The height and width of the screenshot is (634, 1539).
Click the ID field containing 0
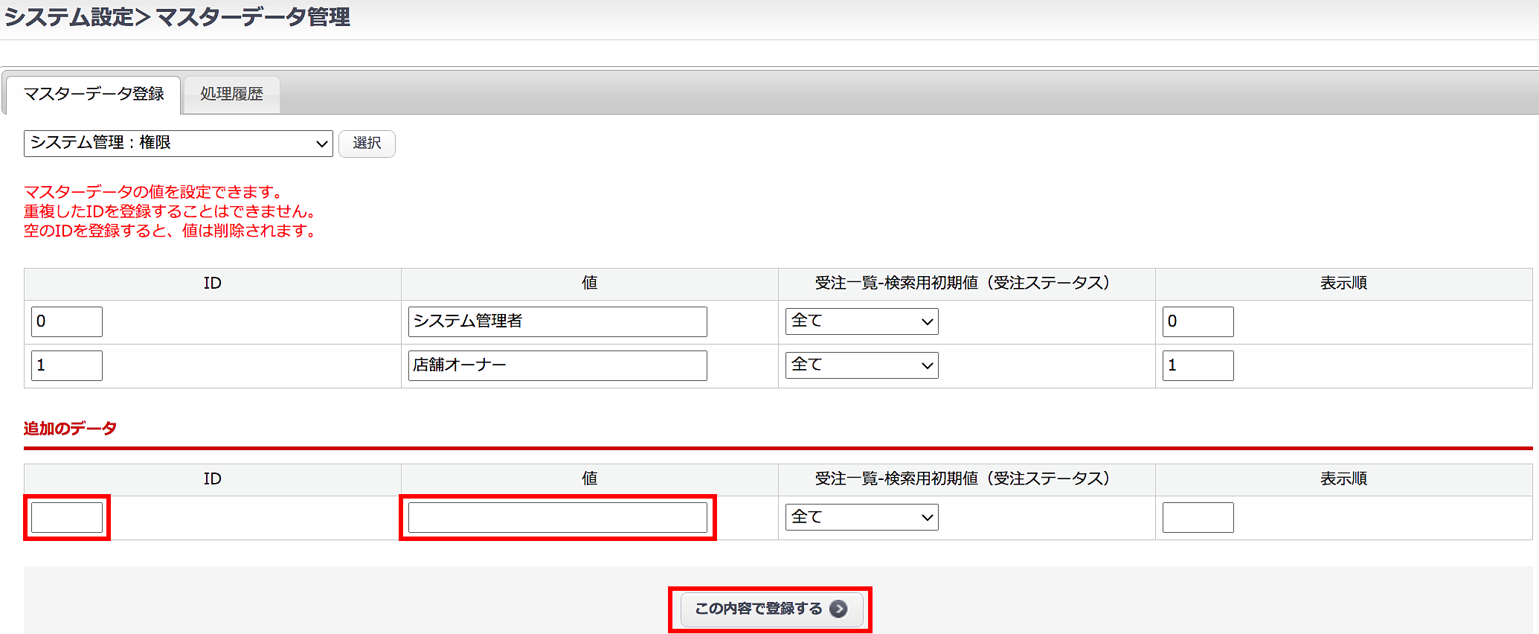pyautogui.click(x=67, y=321)
